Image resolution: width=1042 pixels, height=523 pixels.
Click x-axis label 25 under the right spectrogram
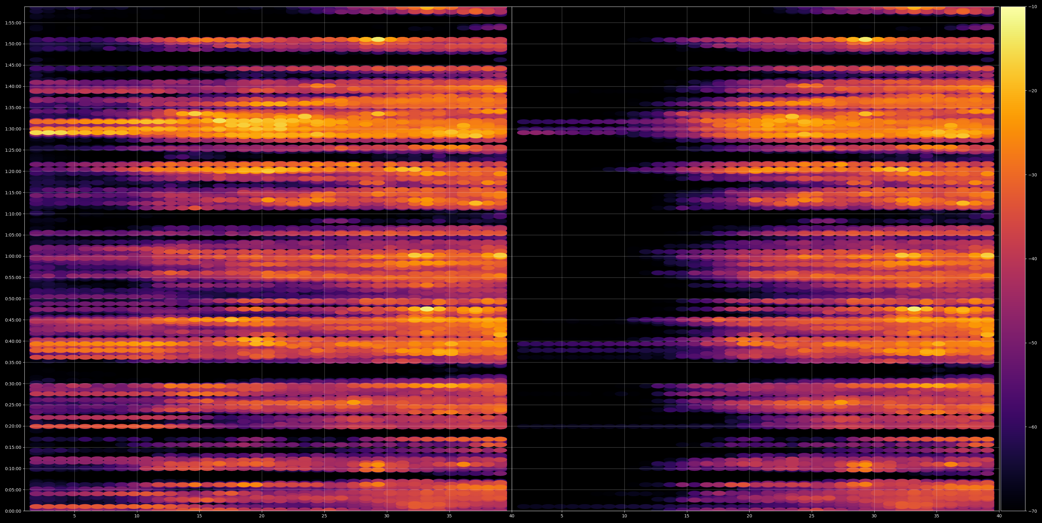pos(812,516)
